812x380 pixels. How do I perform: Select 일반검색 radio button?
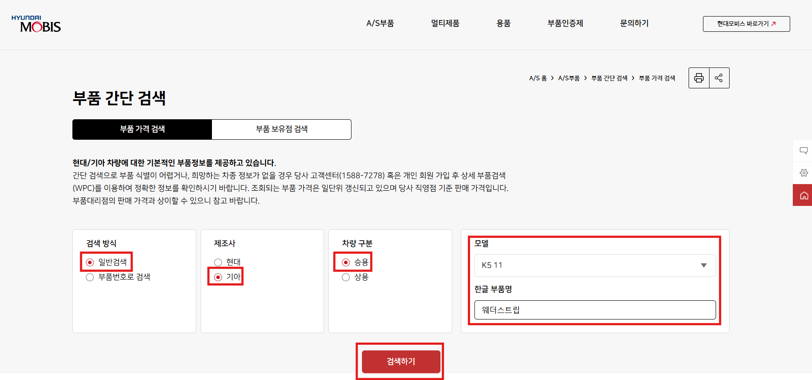(x=90, y=262)
